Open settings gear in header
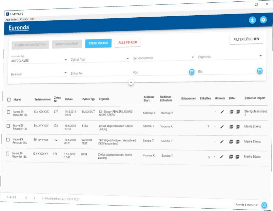 tap(263, 20)
